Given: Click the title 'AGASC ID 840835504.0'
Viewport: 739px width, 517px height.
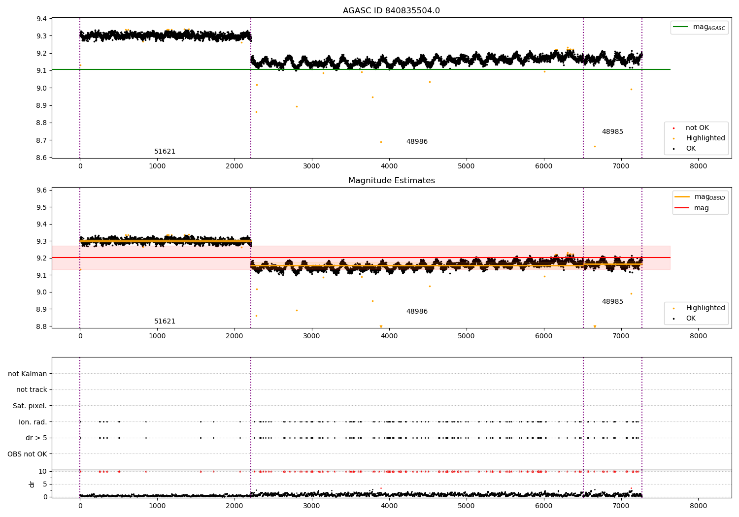Looking at the screenshot, I should pos(391,11).
